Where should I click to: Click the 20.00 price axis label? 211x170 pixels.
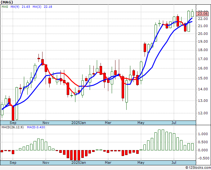click(203, 34)
